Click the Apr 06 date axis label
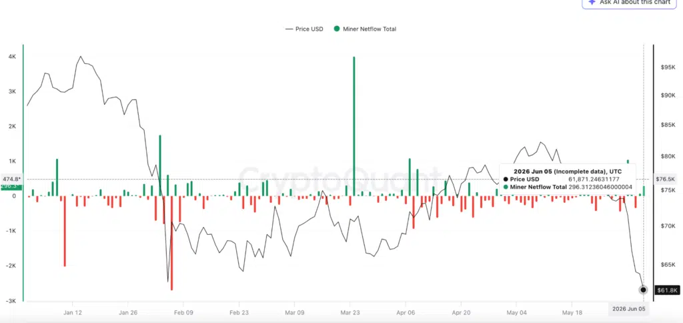 406,312
